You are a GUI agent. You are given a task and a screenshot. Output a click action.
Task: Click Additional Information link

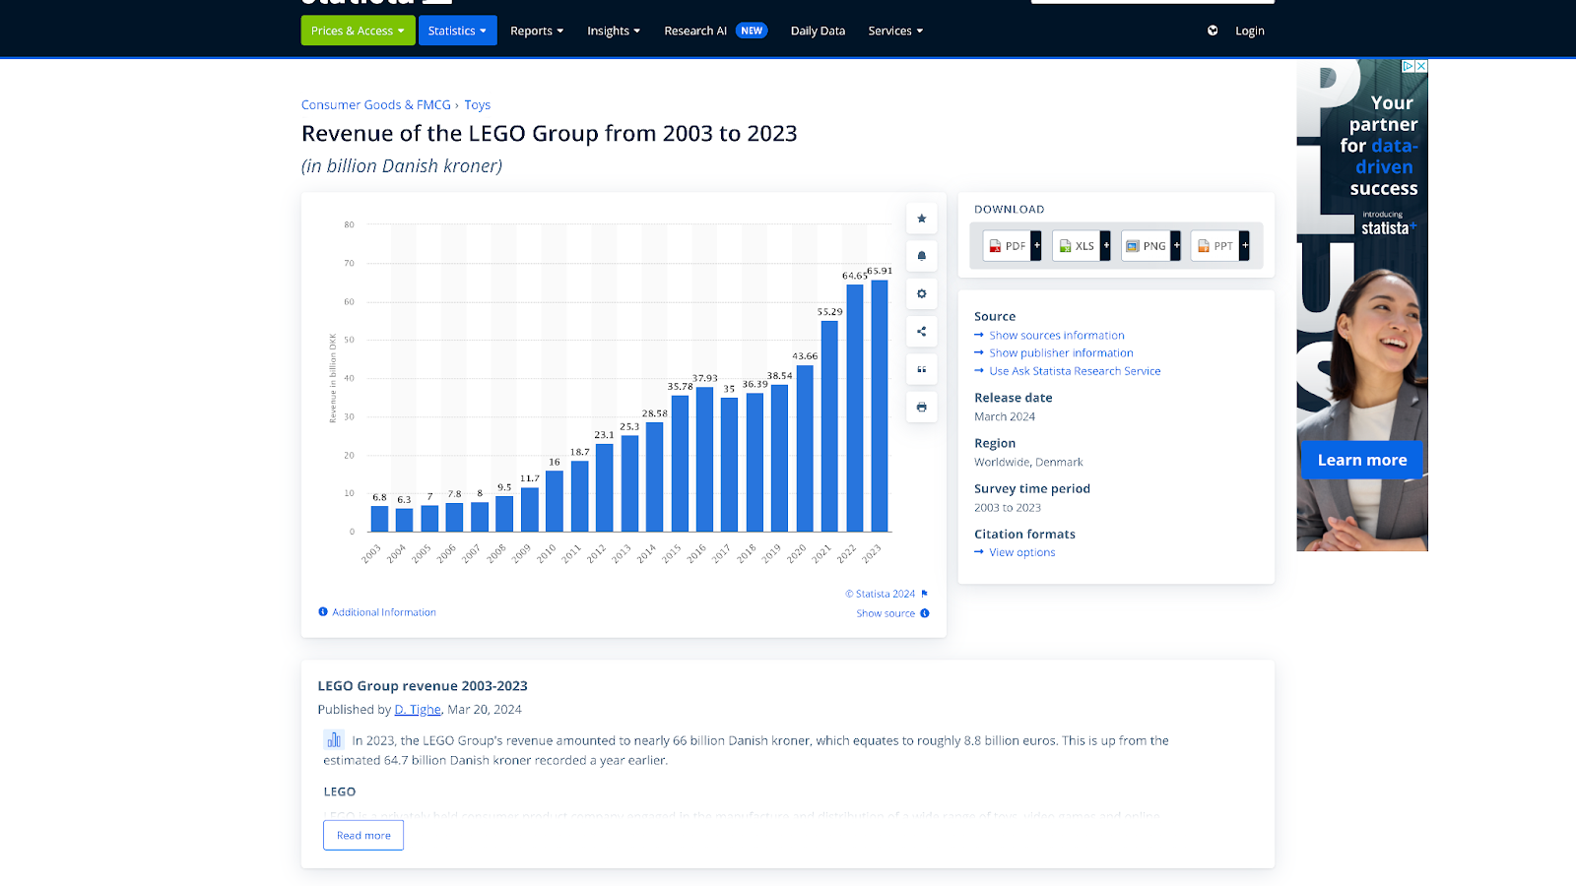coord(384,612)
